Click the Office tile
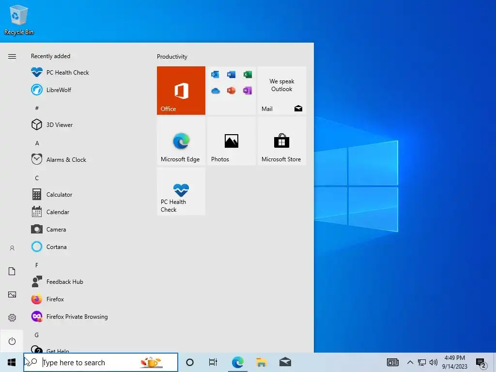 pyautogui.click(x=181, y=91)
